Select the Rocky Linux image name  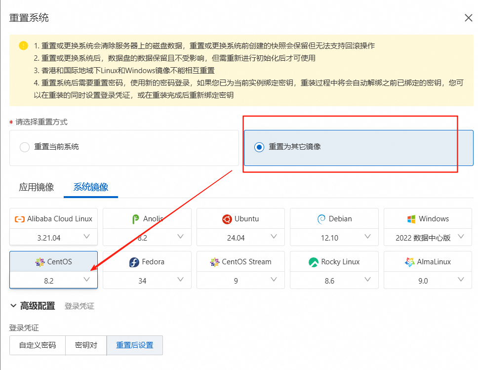[x=340, y=262]
